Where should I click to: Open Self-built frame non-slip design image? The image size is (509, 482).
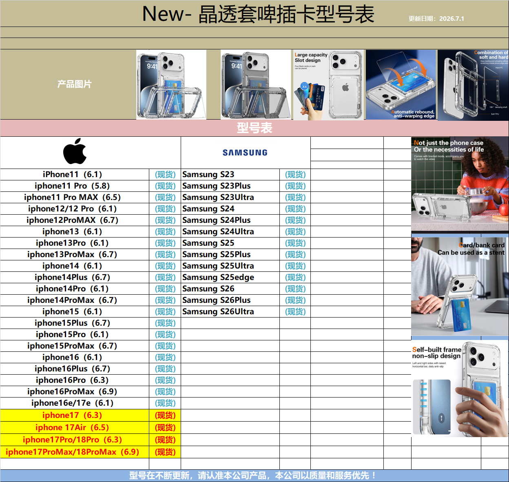click(x=460, y=389)
